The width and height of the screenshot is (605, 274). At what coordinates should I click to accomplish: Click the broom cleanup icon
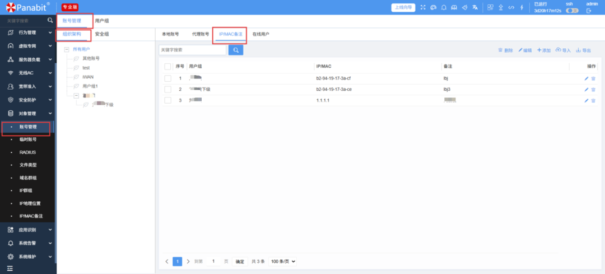pyautogui.click(x=465, y=7)
